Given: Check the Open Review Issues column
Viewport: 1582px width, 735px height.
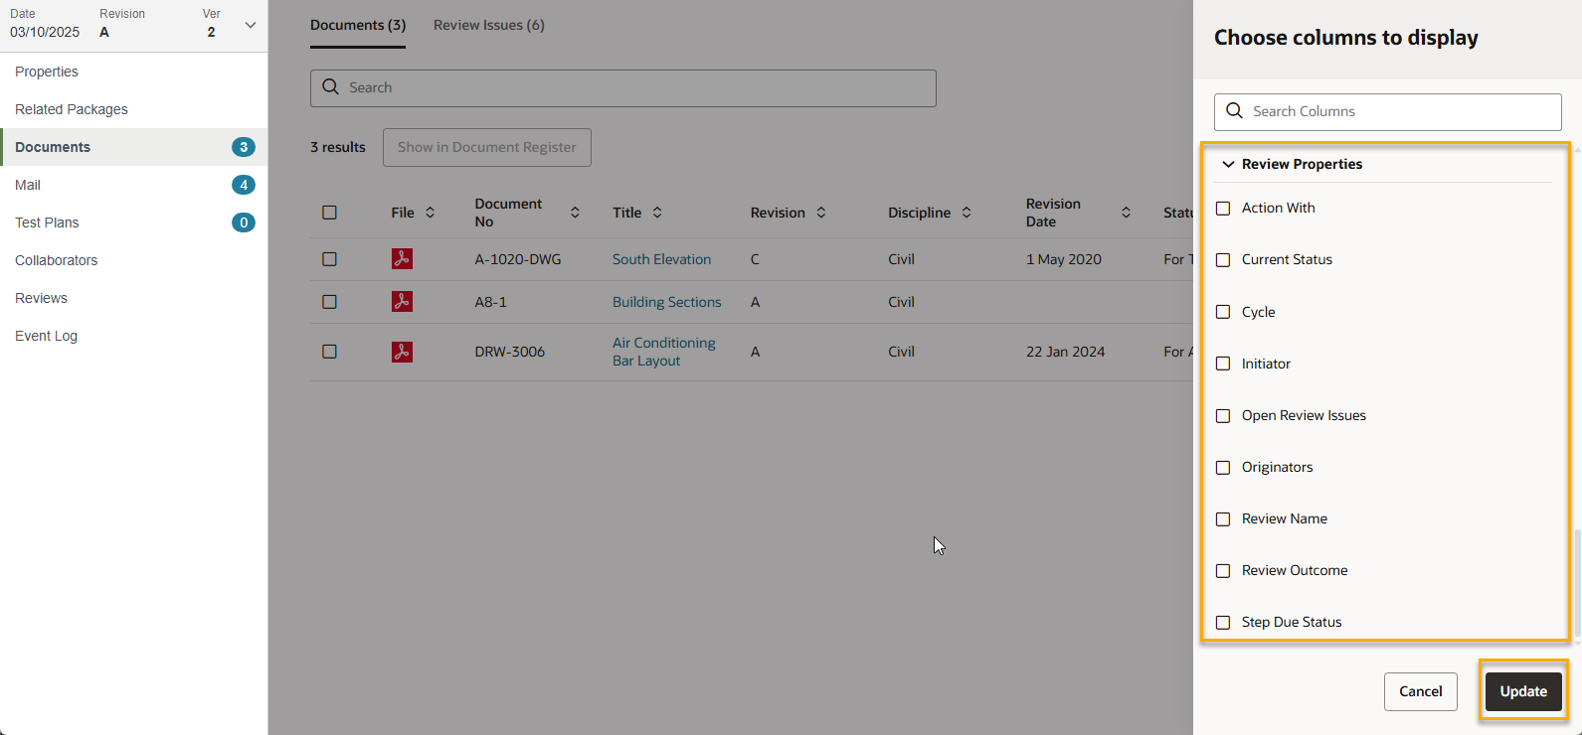Looking at the screenshot, I should click(1223, 416).
